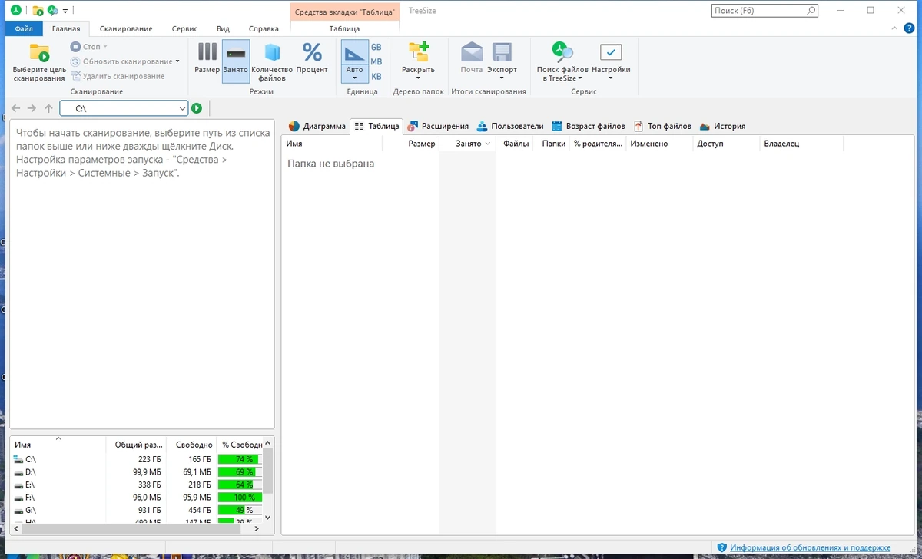Sort table by Имя column header
Image resolution: width=922 pixels, height=559 pixels.
tap(331, 144)
